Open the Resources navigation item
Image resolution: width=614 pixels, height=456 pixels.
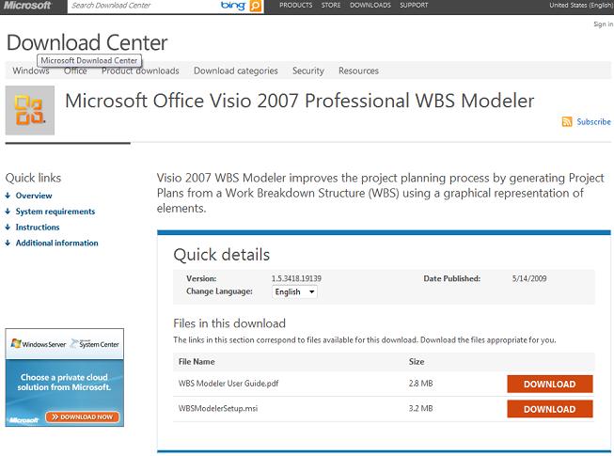tap(358, 71)
